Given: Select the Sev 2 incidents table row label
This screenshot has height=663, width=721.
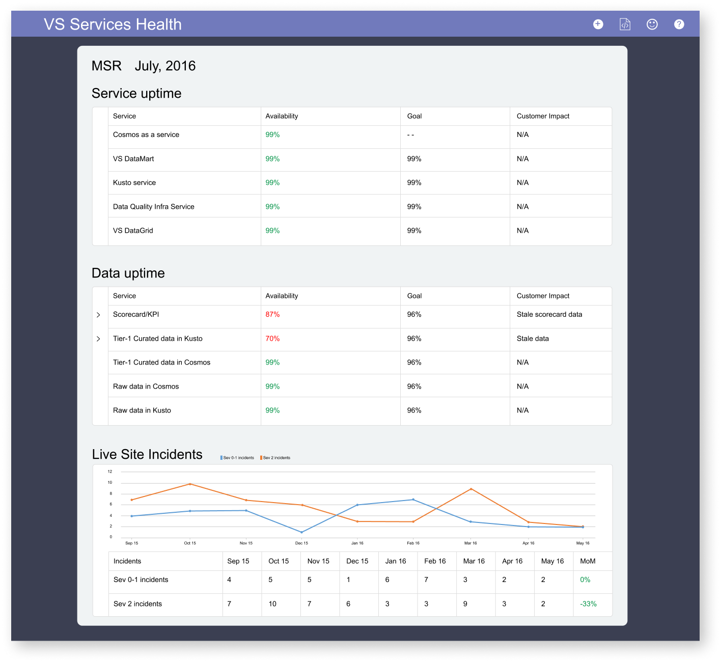Looking at the screenshot, I should point(137,603).
